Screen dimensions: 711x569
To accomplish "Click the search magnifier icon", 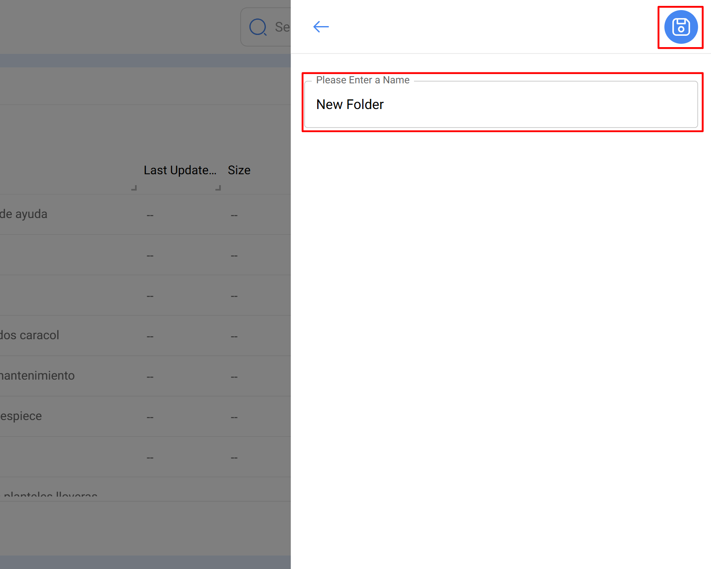I will (x=258, y=27).
